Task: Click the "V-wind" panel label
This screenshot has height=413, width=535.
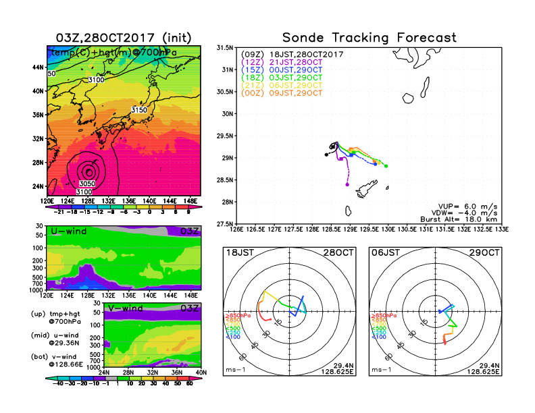Action: (x=125, y=308)
